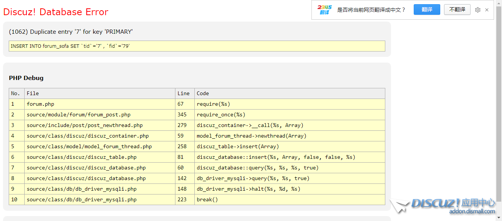This screenshot has height=221, width=502.
Task: Select the forum.php file cell
Action: click(x=100, y=104)
